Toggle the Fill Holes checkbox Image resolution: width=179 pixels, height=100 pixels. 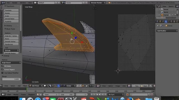click(x=3, y=66)
